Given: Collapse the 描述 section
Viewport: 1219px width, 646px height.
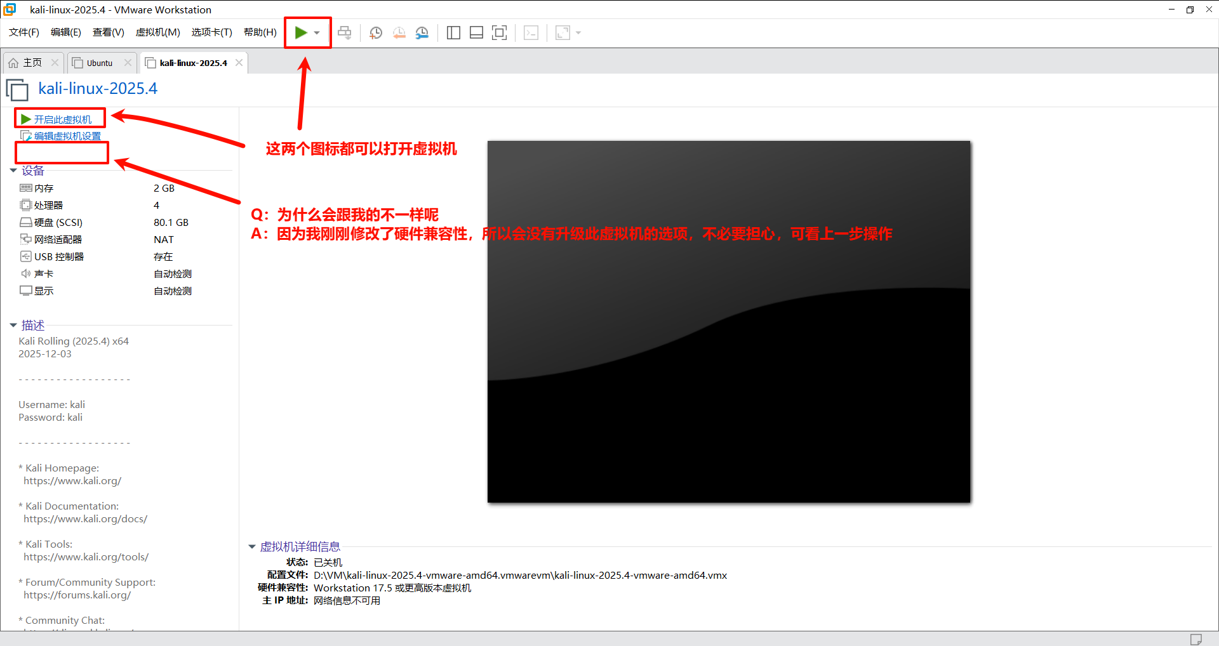Looking at the screenshot, I should click(x=13, y=326).
